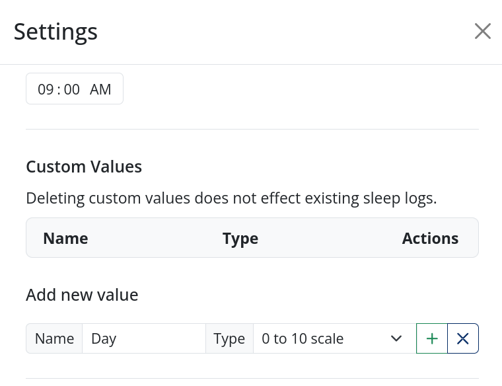Click the Custom Values heading
This screenshot has height=386, width=502.
click(x=84, y=167)
